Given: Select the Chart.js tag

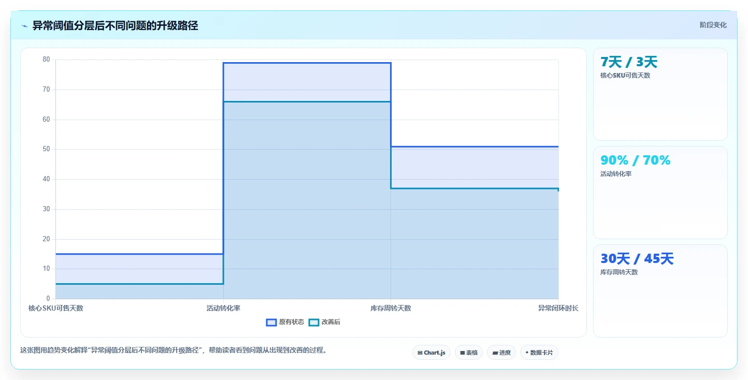Looking at the screenshot, I should tap(431, 353).
